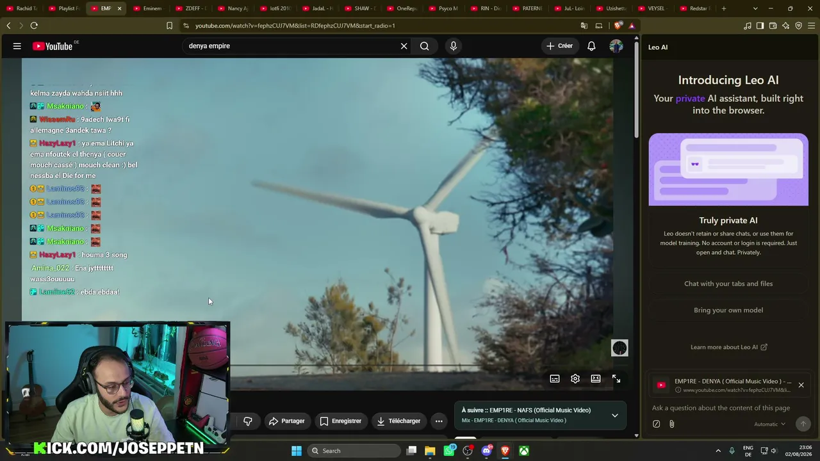Save the video with Enregistrer
Image resolution: width=820 pixels, height=461 pixels.
(x=340, y=421)
